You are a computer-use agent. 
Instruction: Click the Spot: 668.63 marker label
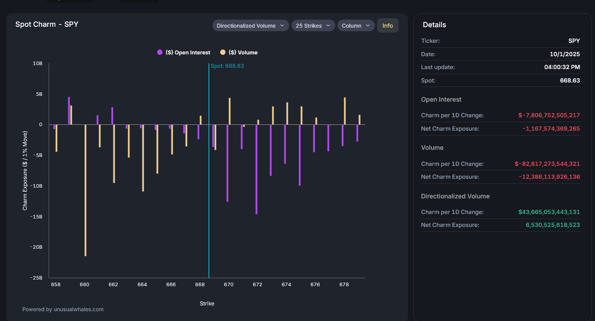click(227, 66)
